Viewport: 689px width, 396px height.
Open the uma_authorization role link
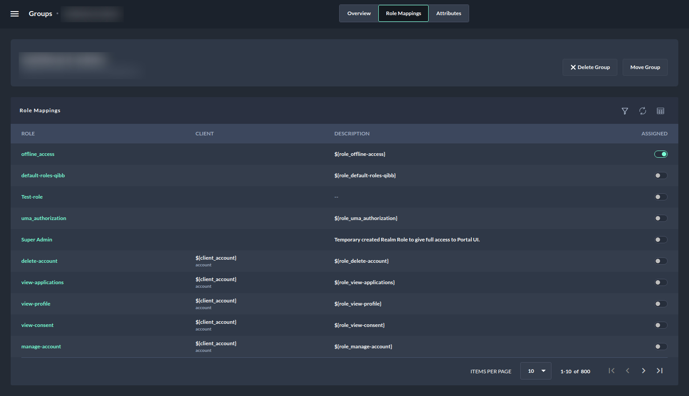(44, 218)
